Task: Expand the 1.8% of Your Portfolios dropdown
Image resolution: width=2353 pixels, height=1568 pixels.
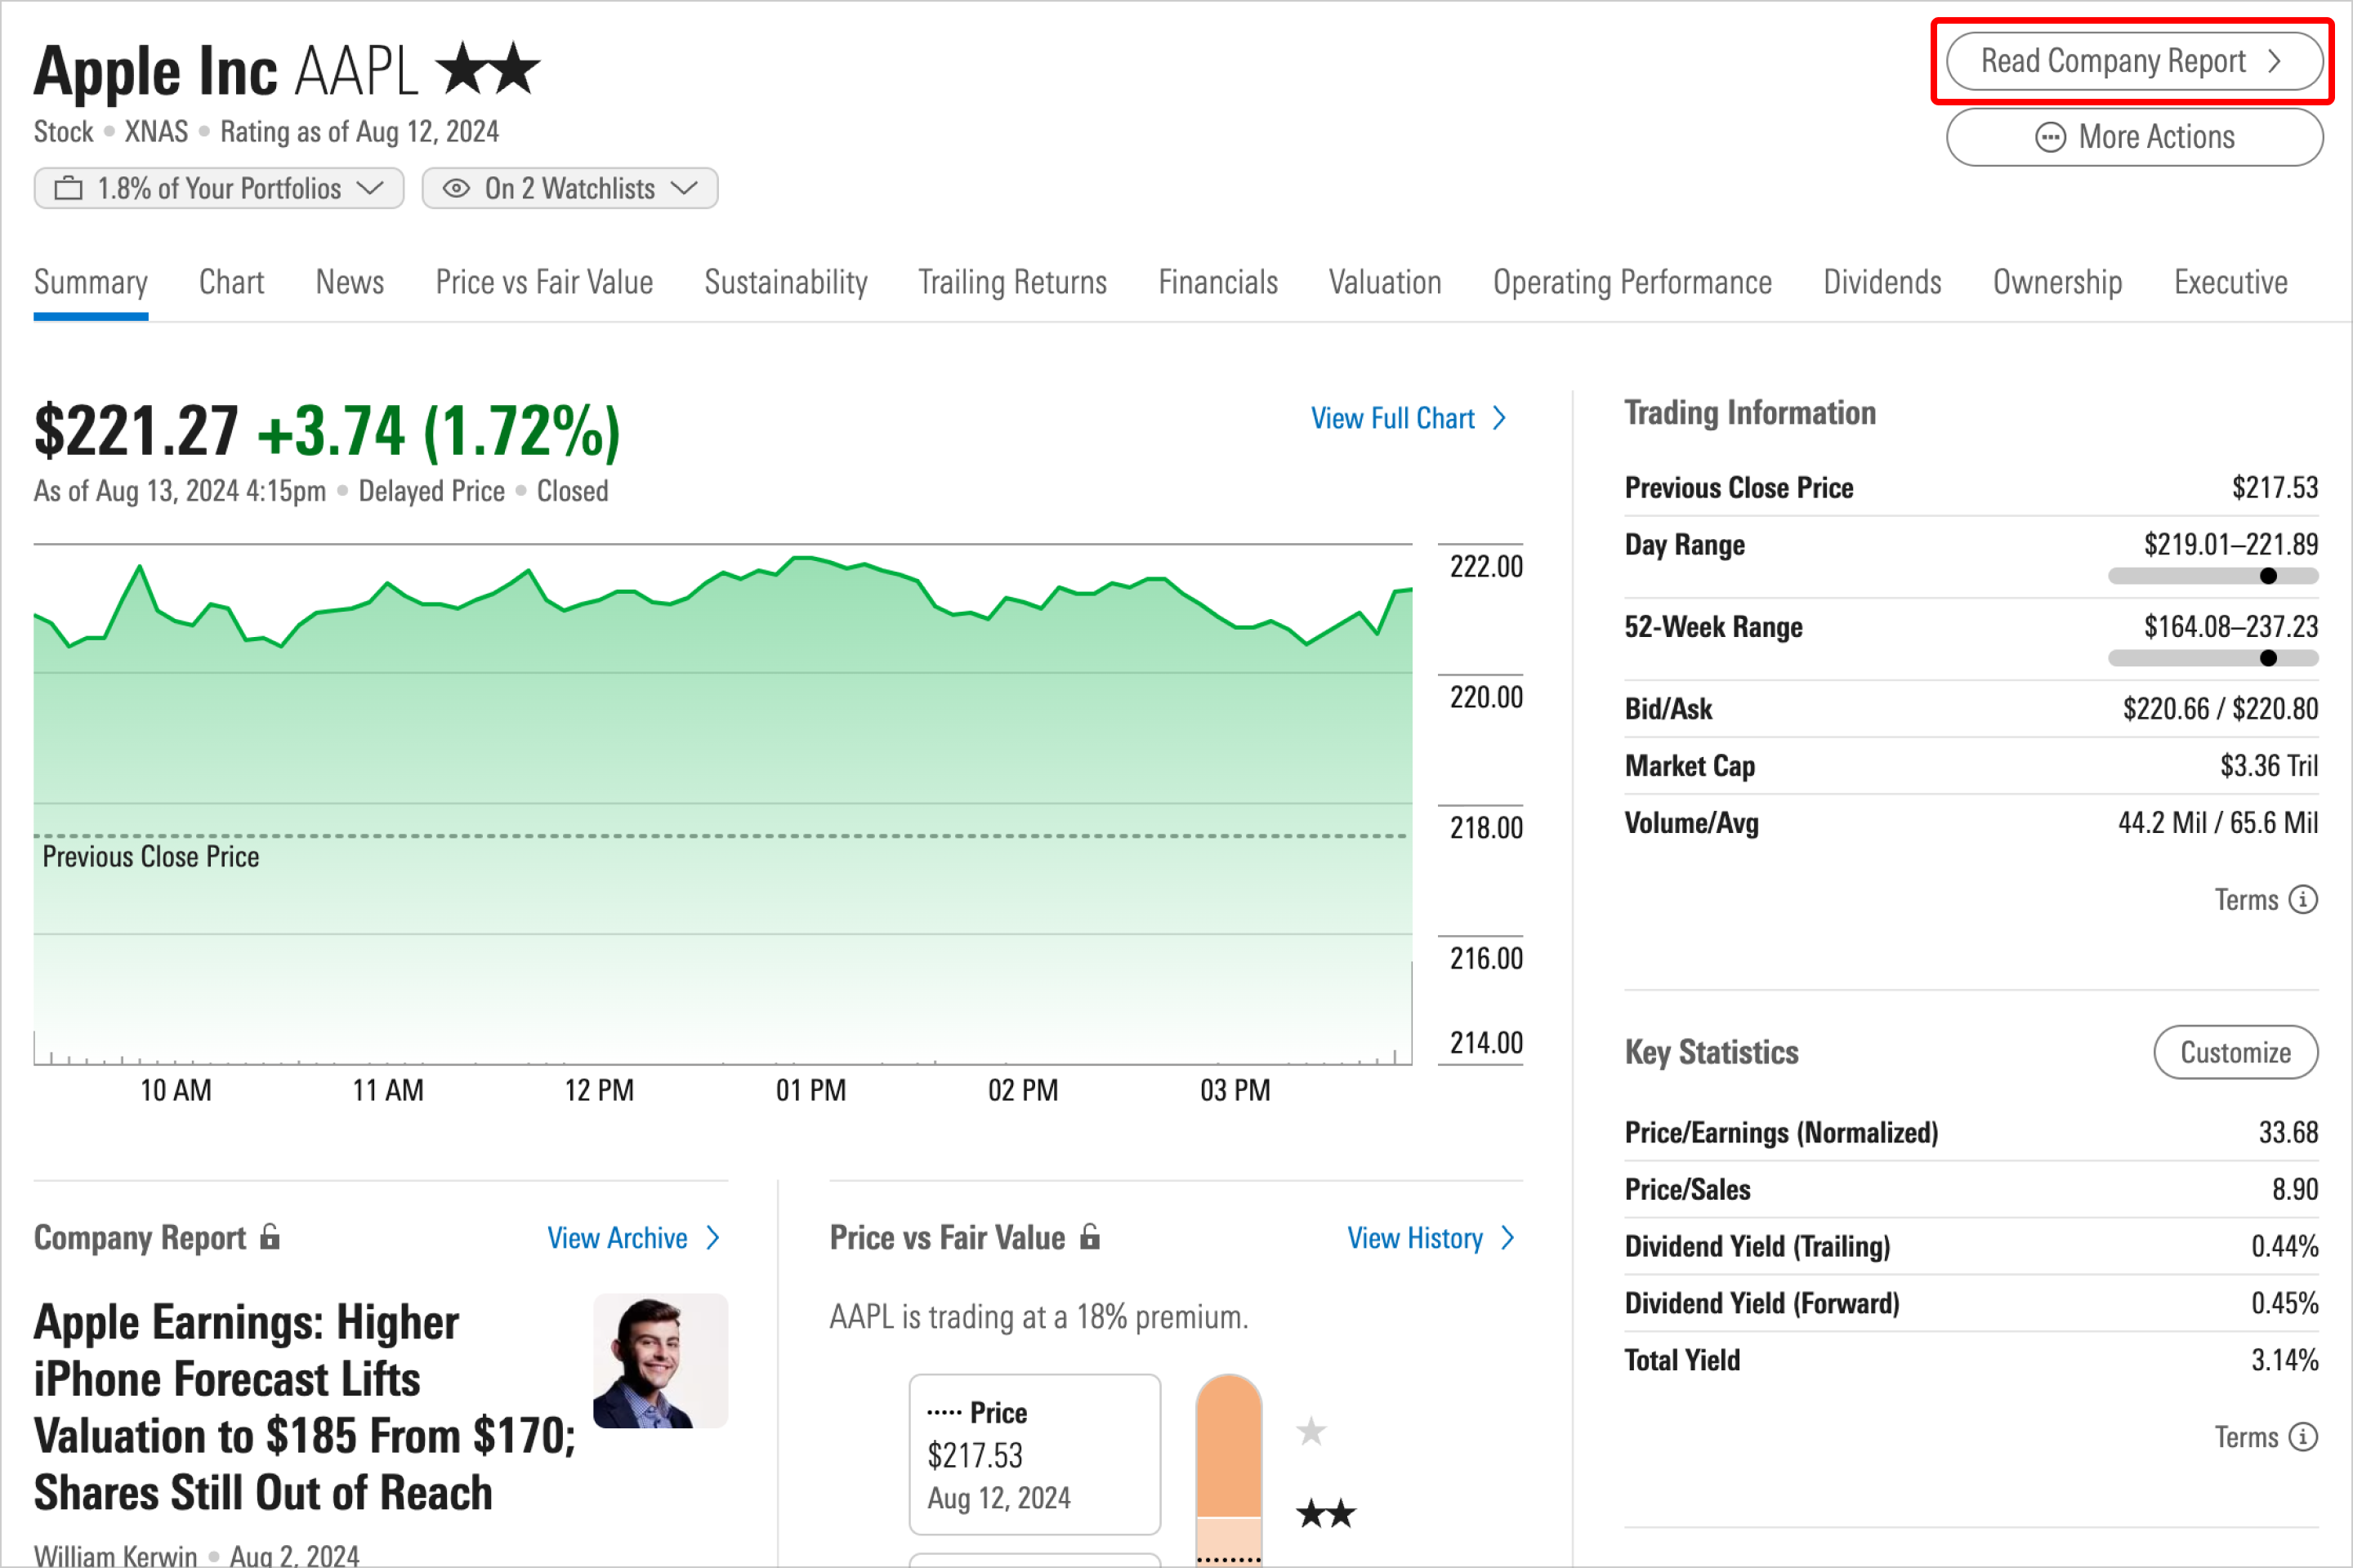Action: point(219,188)
